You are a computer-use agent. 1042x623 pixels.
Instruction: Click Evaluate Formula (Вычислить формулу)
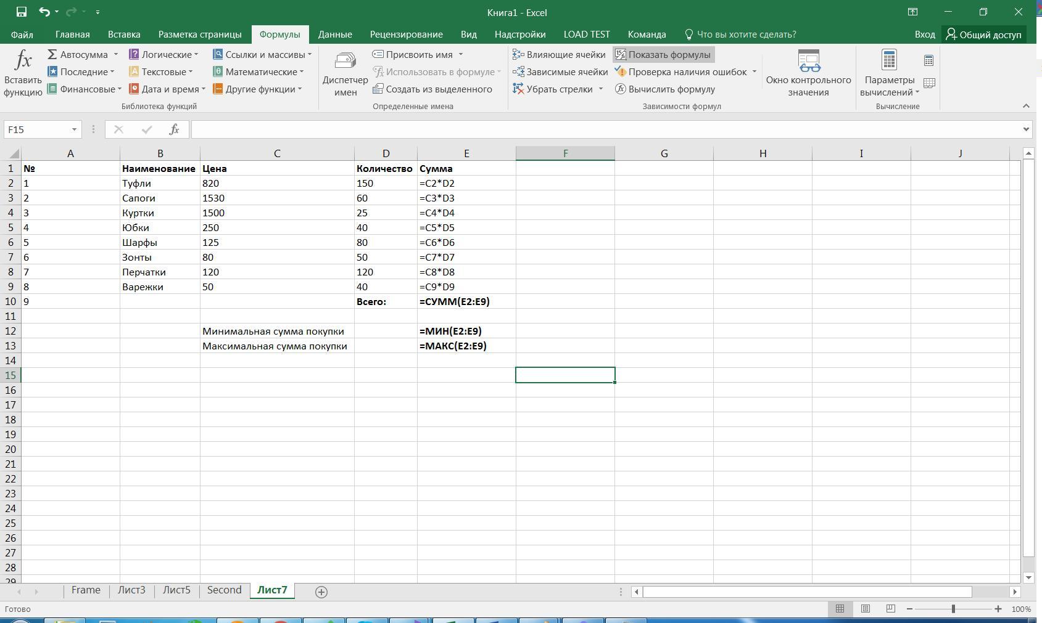[665, 89]
